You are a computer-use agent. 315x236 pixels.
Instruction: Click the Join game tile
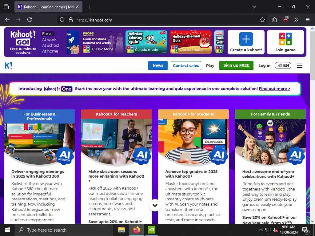[285, 42]
